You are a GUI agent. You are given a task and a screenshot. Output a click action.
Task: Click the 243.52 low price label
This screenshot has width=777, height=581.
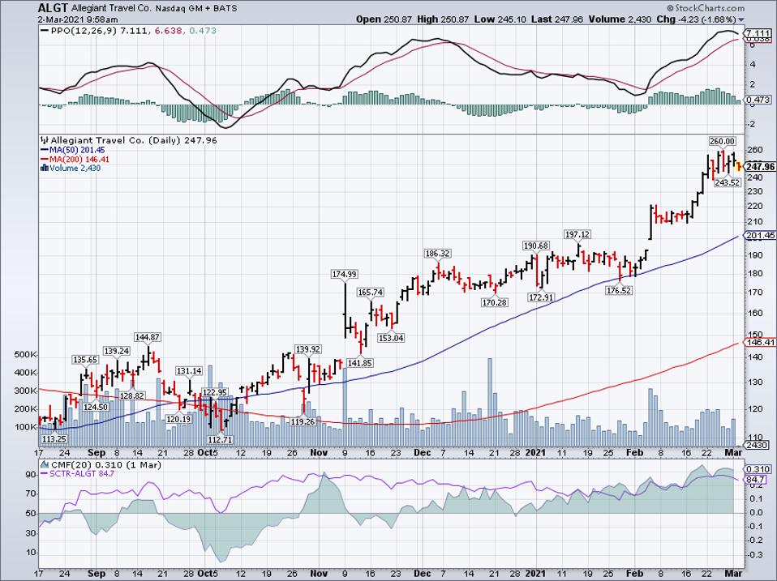727,182
